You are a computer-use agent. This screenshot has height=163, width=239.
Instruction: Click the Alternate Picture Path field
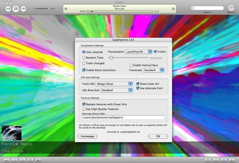(x=123, y=118)
